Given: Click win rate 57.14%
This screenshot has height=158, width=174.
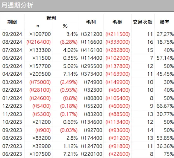Looking at the screenshot, I should [165, 58].
